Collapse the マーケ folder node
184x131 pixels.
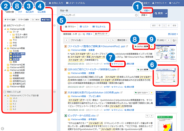pyautogui.click(x=8, y=32)
